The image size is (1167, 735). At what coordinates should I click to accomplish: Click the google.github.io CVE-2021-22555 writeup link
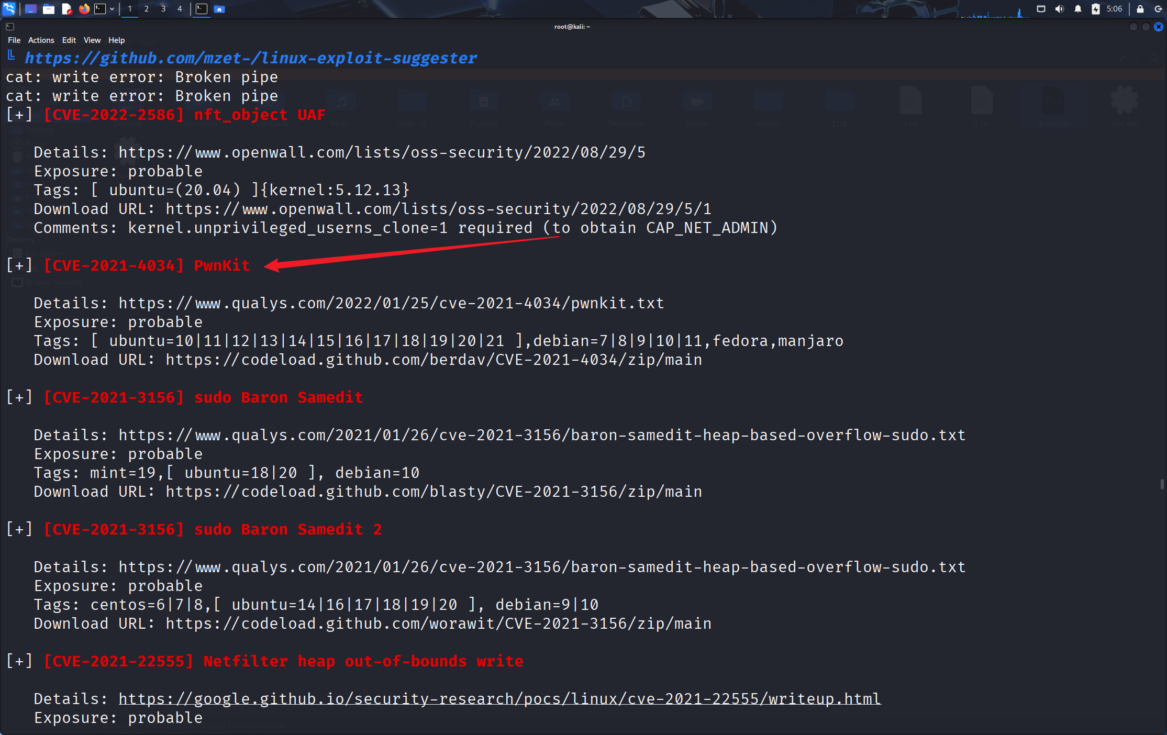(x=499, y=699)
